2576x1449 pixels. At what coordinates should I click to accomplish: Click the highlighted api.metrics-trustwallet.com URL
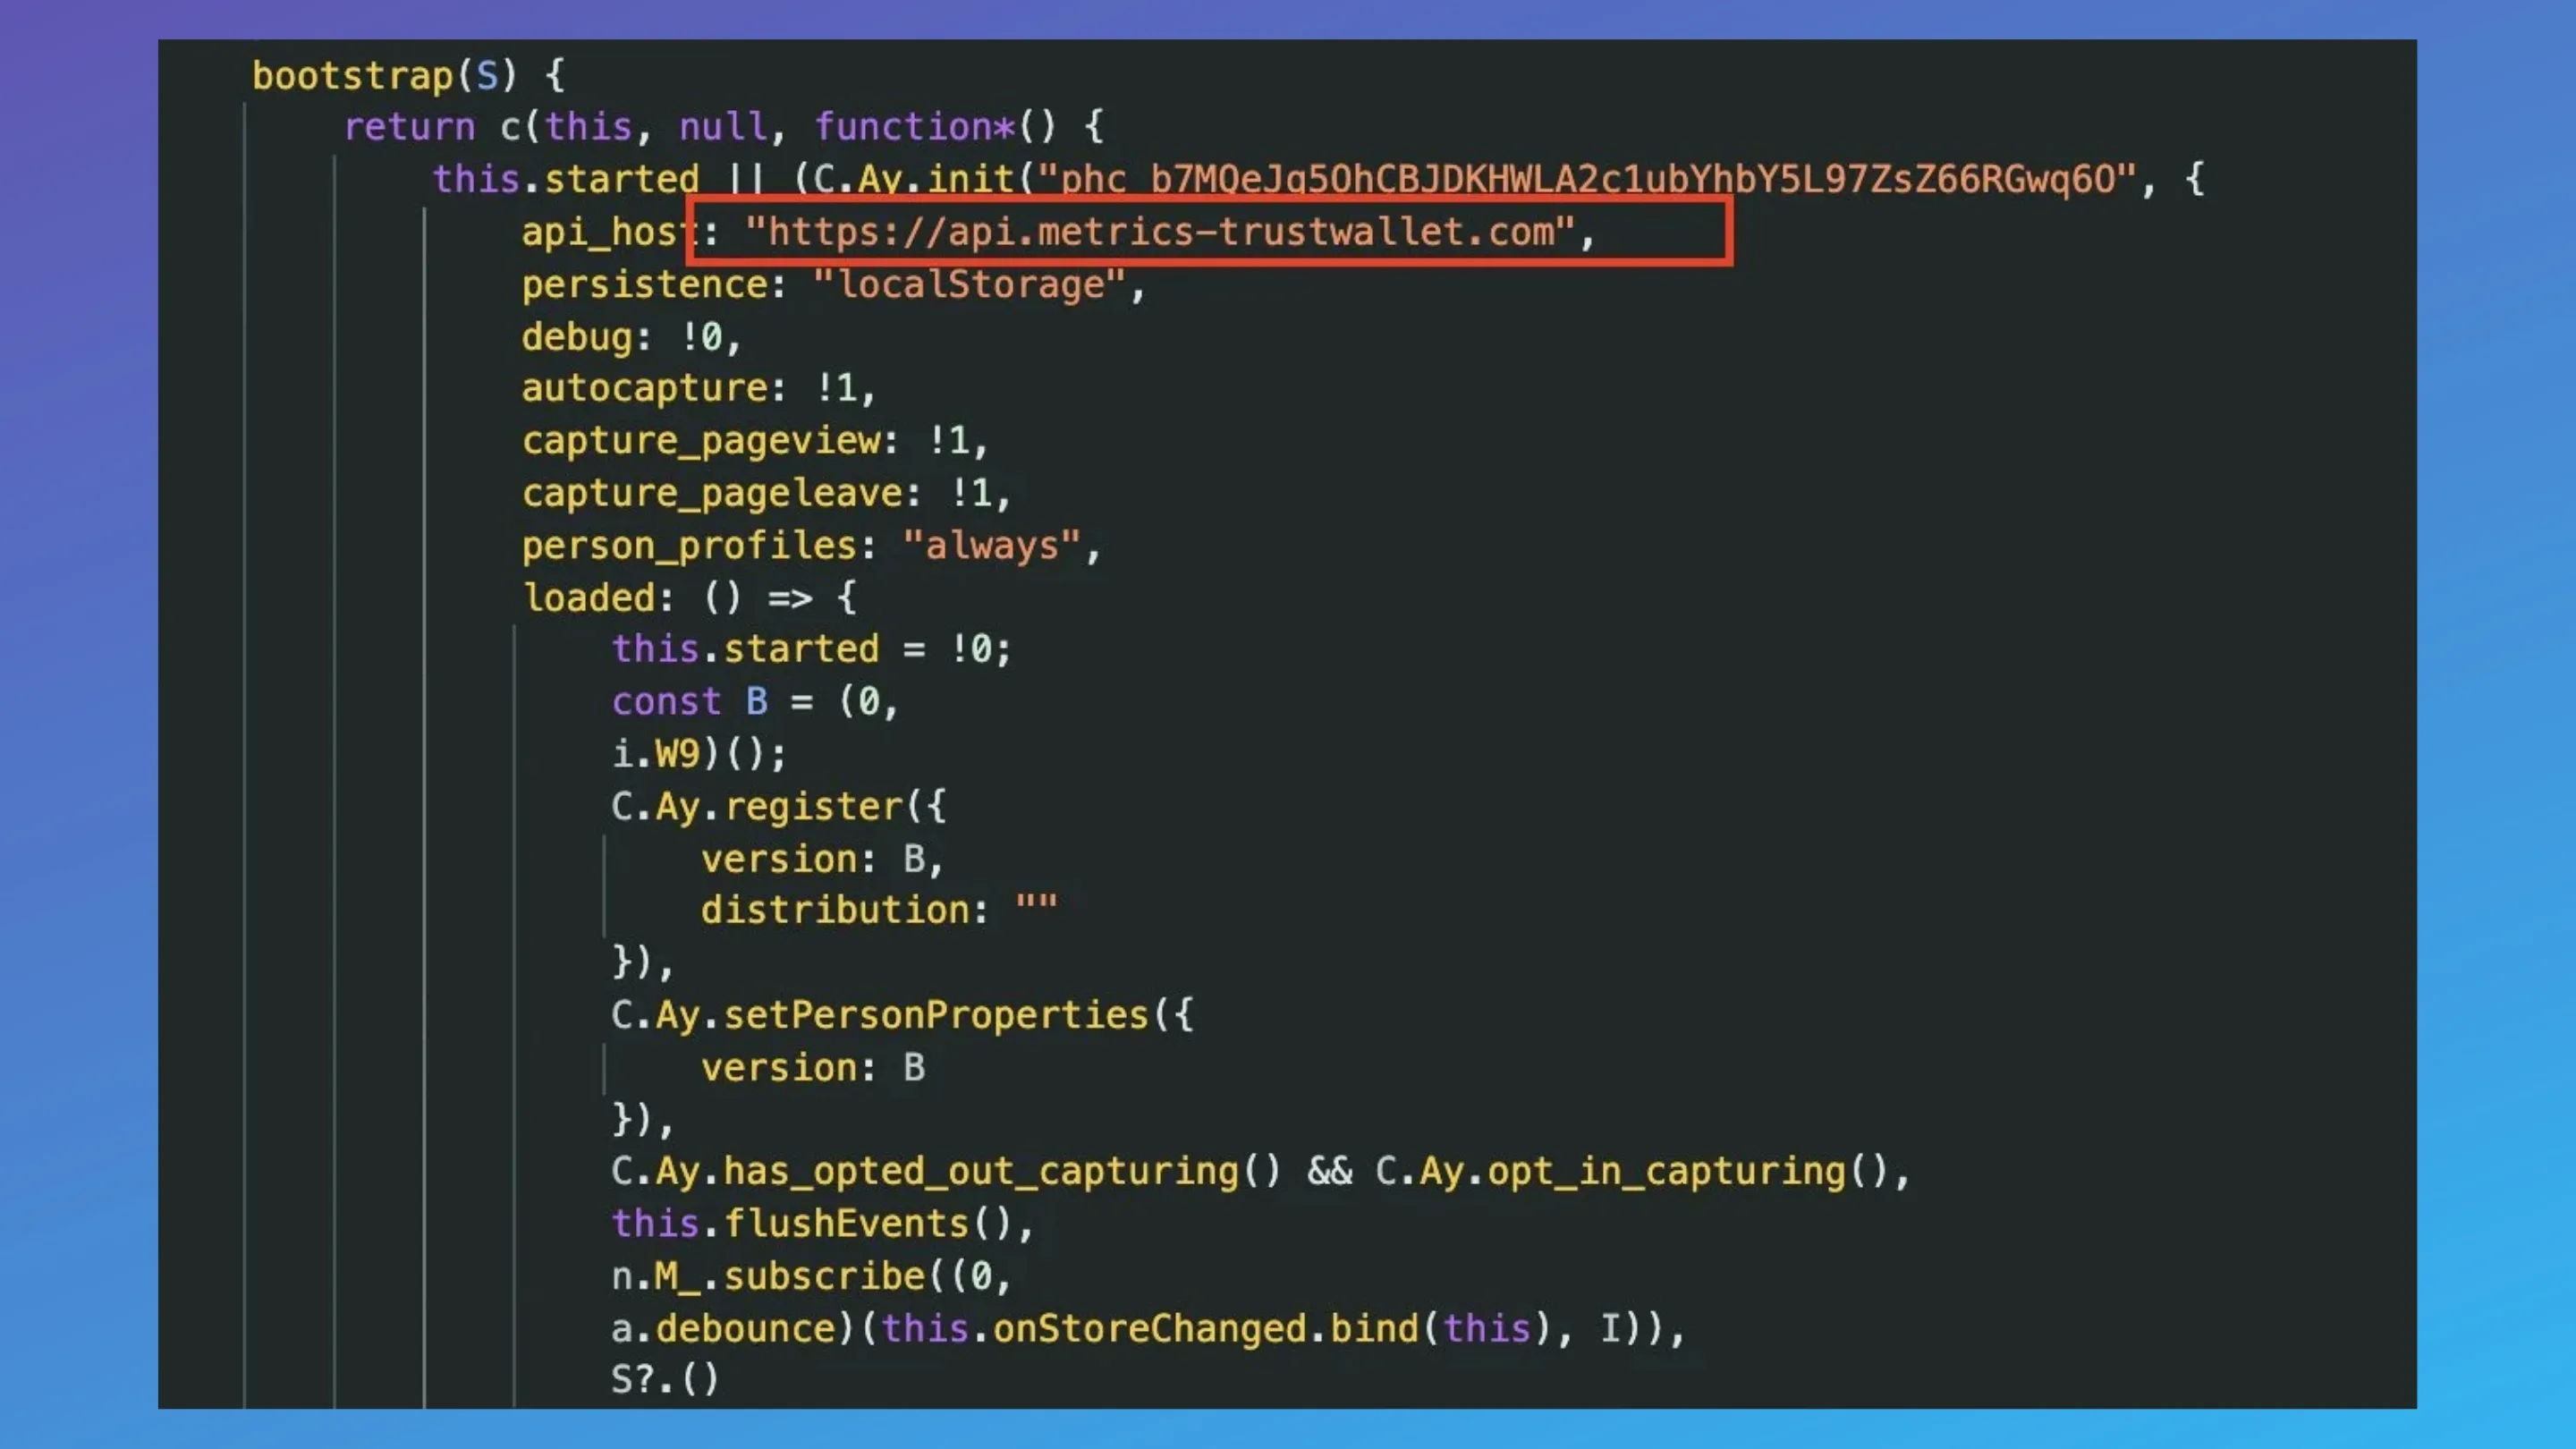coord(1158,232)
